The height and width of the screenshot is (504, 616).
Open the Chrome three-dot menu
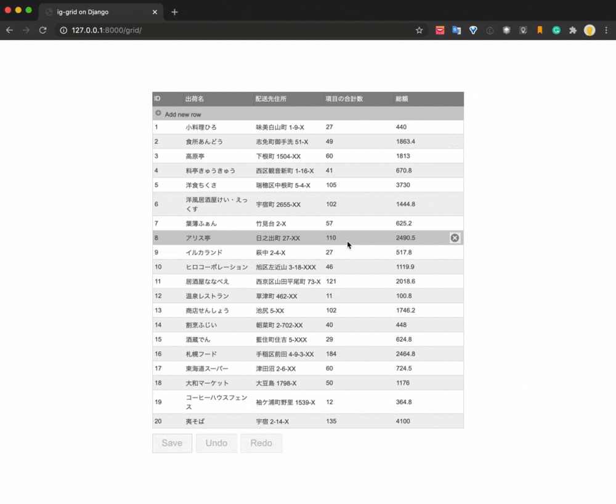(x=606, y=30)
